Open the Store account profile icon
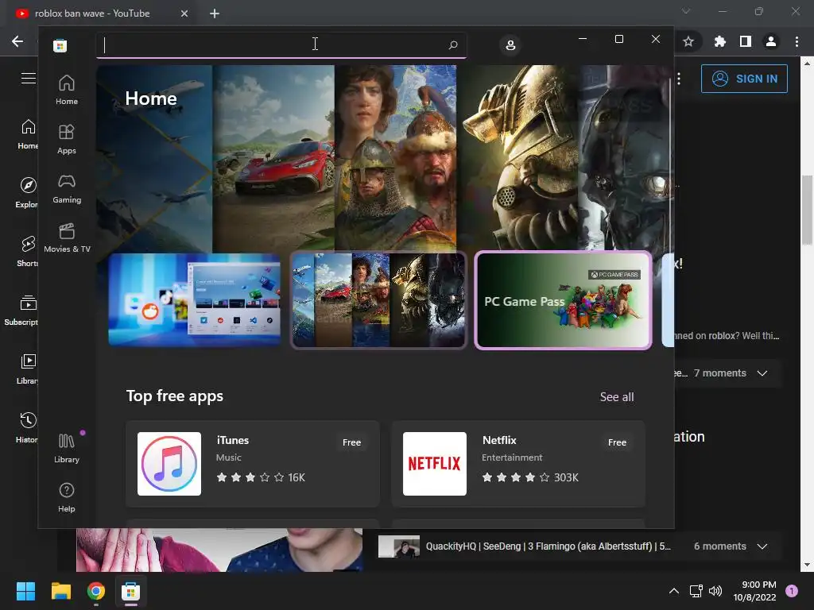The width and height of the screenshot is (814, 610). pyautogui.click(x=510, y=45)
